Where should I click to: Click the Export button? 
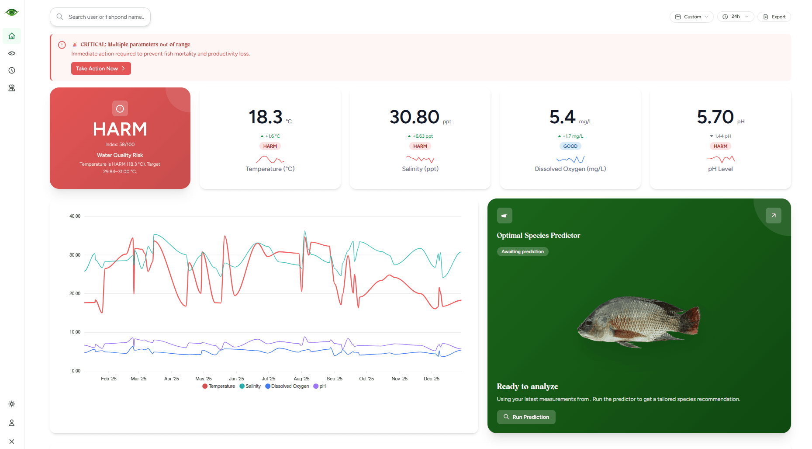pos(774,17)
